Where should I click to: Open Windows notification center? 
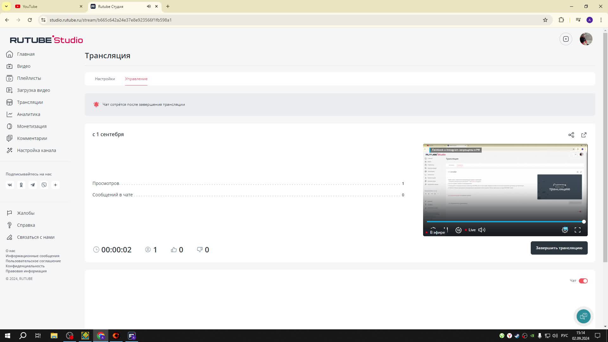598,336
